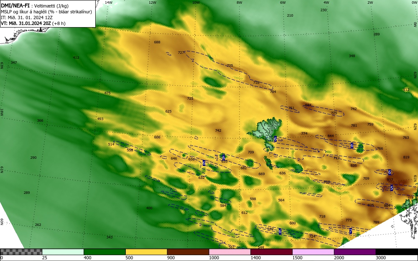Image resolution: width=418 pixels, height=261 pixels.
Task: Click the map value 584
Action: click(x=223, y=206)
